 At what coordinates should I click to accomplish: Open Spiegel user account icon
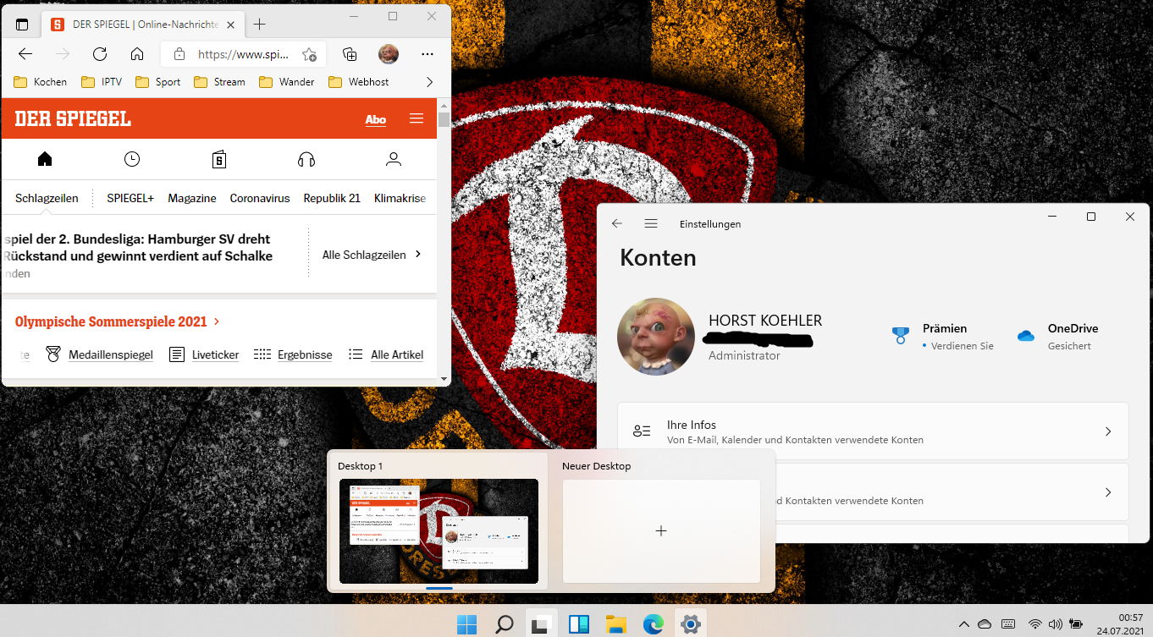tap(393, 159)
